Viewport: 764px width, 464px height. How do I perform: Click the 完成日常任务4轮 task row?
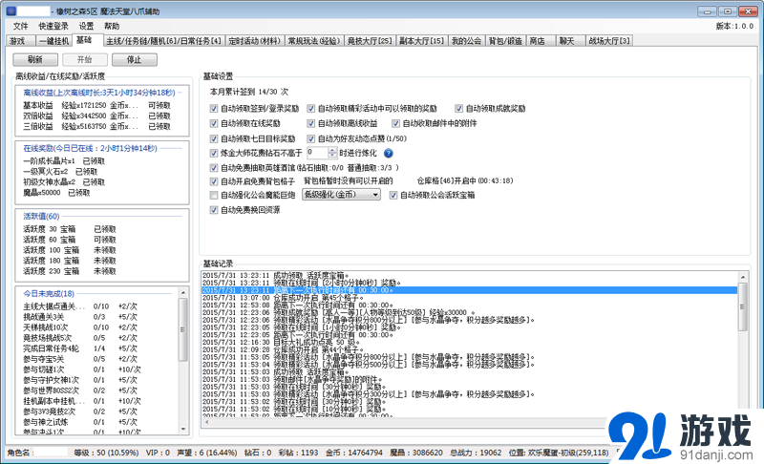point(80,348)
